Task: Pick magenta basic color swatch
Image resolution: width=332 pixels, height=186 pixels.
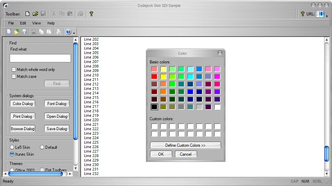Action: point(217,76)
